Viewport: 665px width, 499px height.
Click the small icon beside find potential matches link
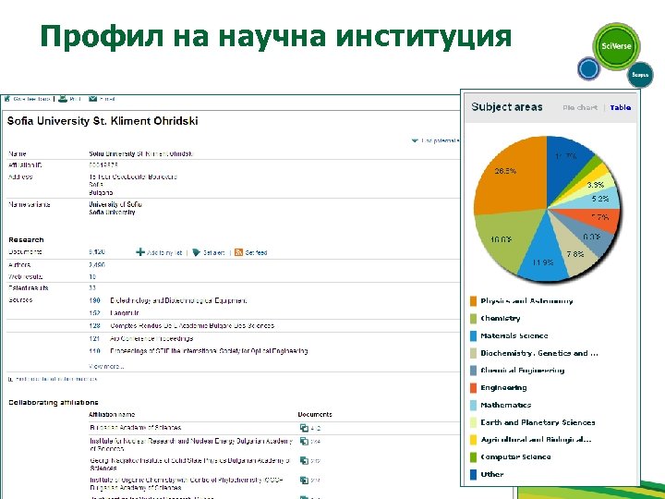point(10,379)
